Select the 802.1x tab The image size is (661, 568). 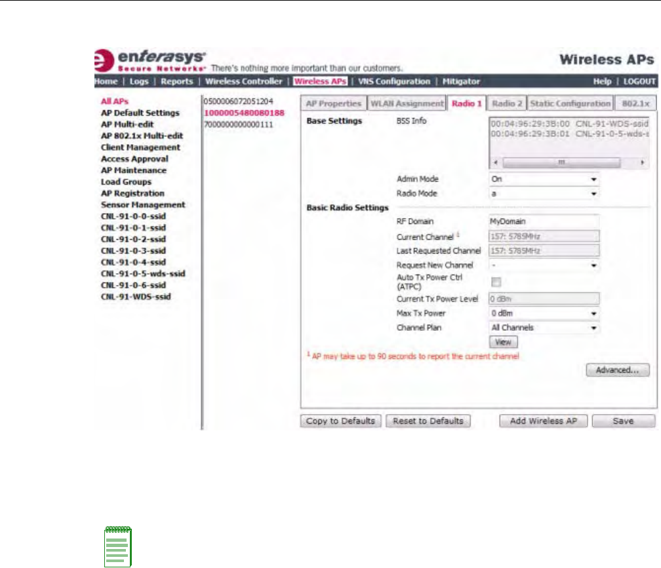[635, 104]
